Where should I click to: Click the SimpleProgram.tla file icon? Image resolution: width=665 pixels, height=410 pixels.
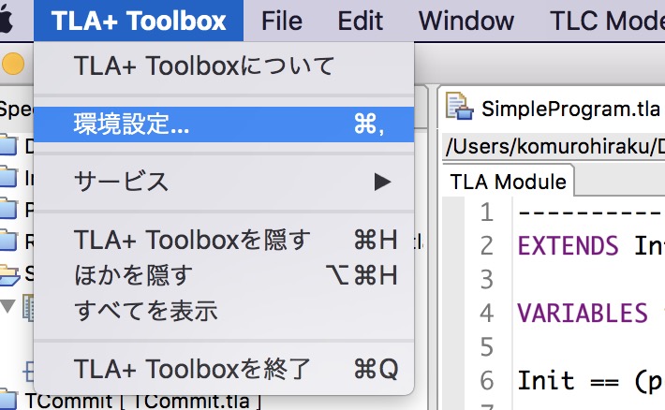click(459, 106)
